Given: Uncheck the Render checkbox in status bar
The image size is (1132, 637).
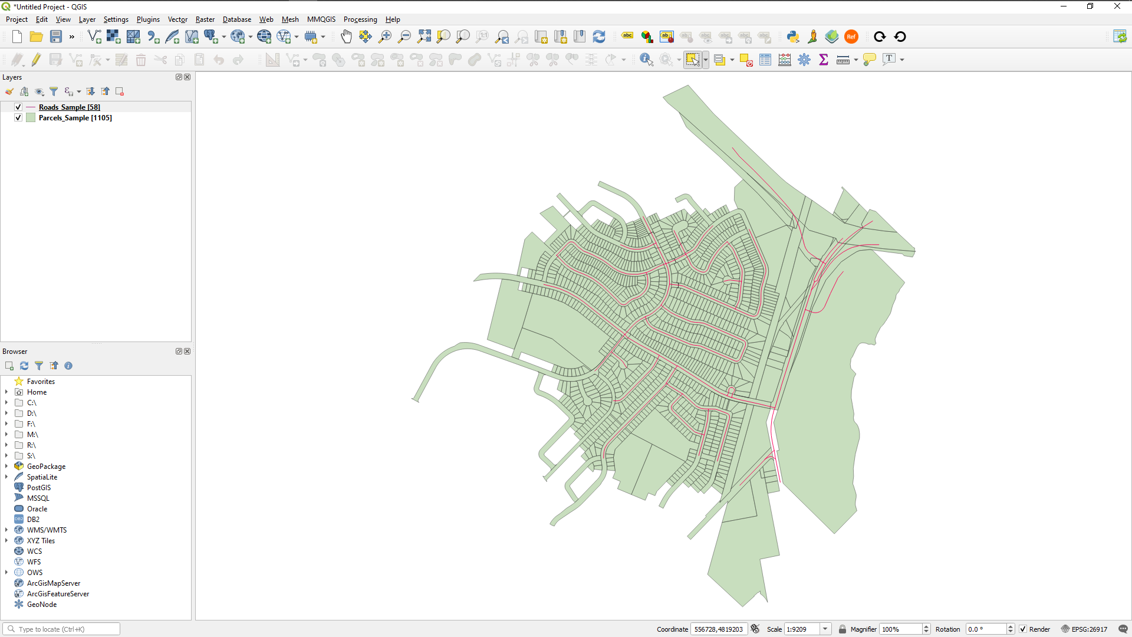Looking at the screenshot, I should pos(1023,629).
